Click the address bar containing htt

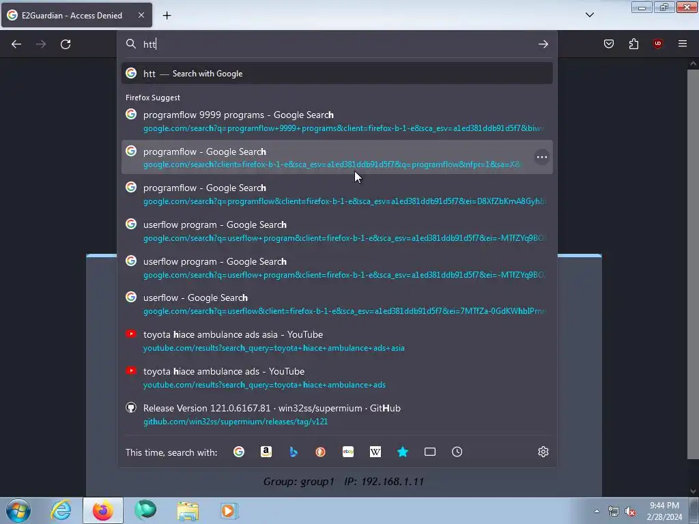337,44
